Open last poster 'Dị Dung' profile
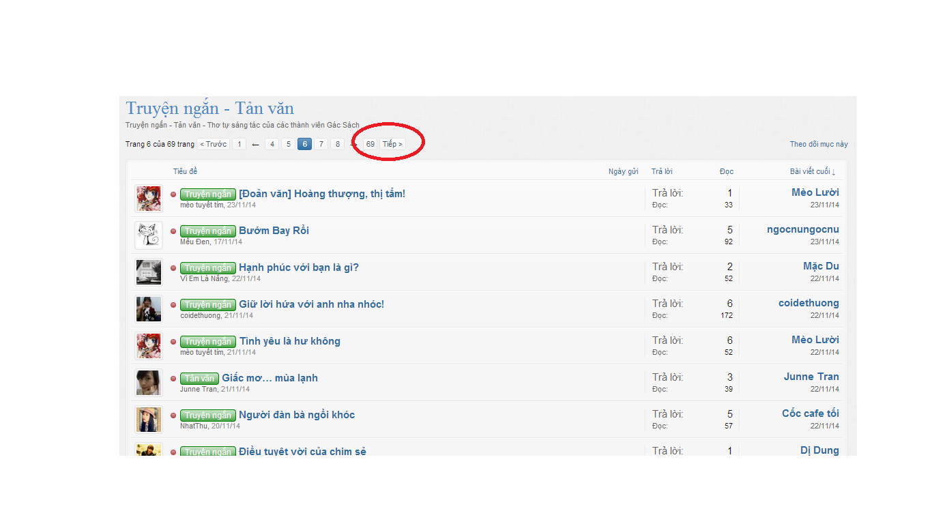This screenshot has width=932, height=524. coord(819,450)
